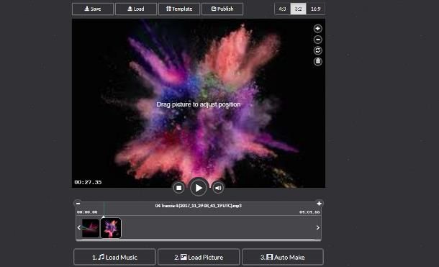Click the music track name on timeline
The width and height of the screenshot is (439, 267).
198,206
